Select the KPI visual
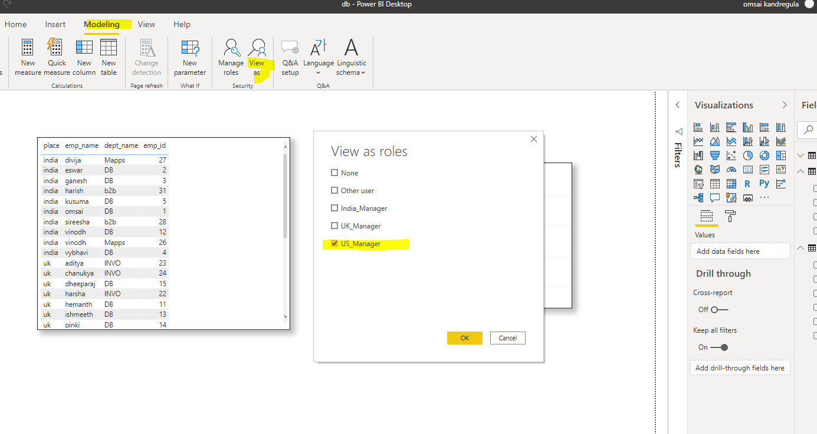Image resolution: width=817 pixels, height=434 pixels. pos(781,170)
